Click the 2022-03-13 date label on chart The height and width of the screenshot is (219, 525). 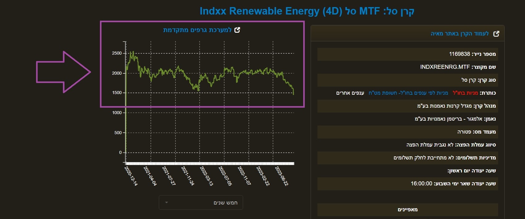click(206, 176)
